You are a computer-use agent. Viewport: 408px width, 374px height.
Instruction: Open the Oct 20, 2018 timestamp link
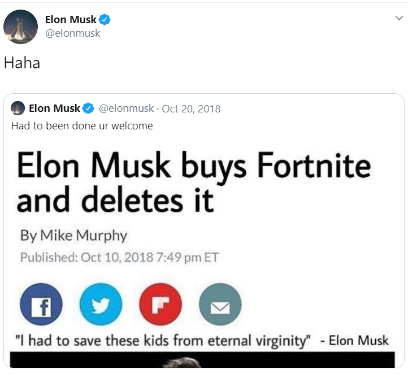pos(191,108)
